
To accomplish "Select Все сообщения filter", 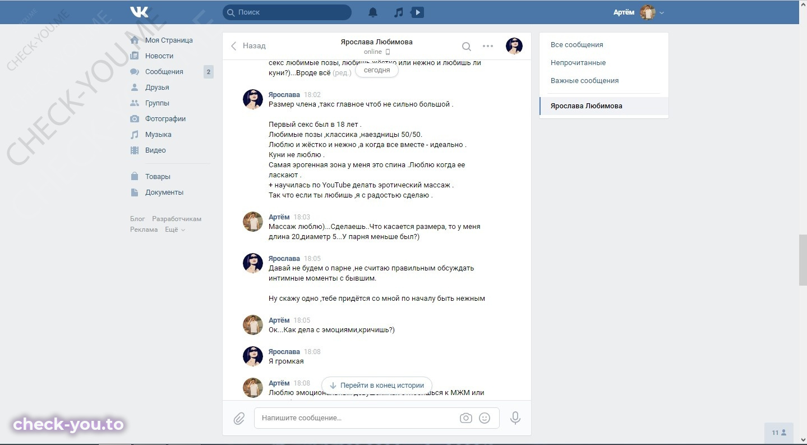I will pyautogui.click(x=577, y=45).
